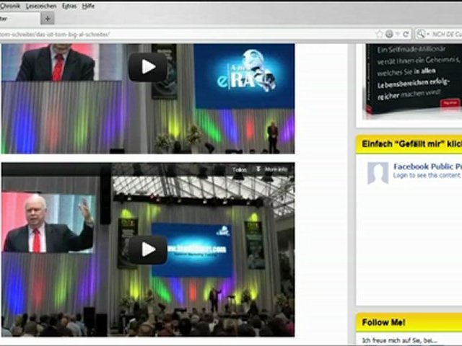This screenshot has height=346, width=462.
Task: Click More info on second video
Action: point(275,170)
